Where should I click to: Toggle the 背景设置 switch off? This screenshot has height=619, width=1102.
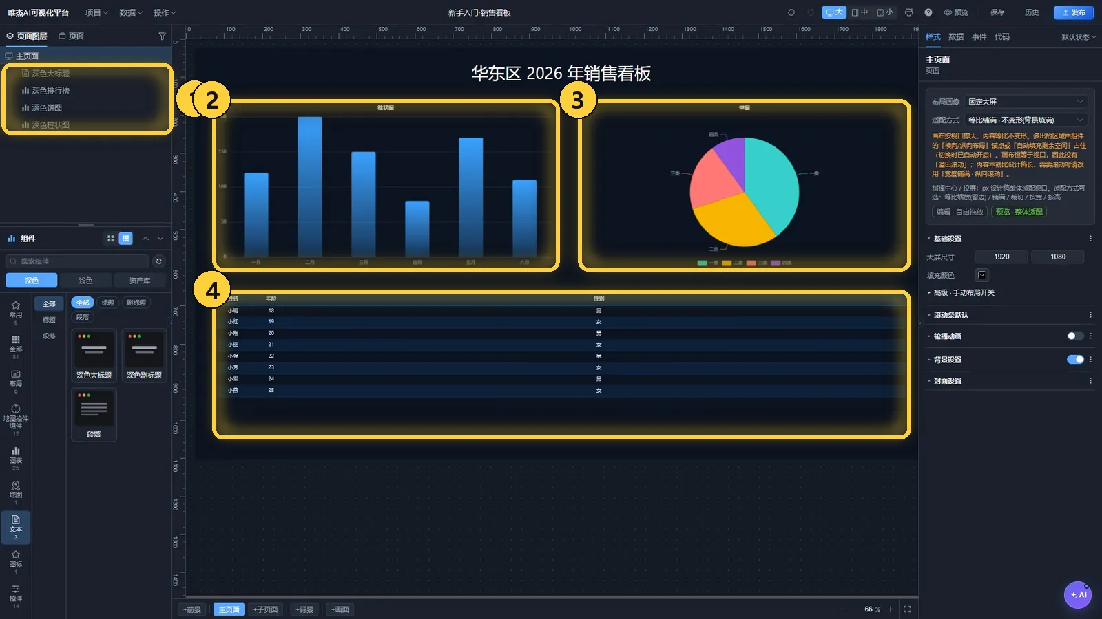click(x=1075, y=360)
